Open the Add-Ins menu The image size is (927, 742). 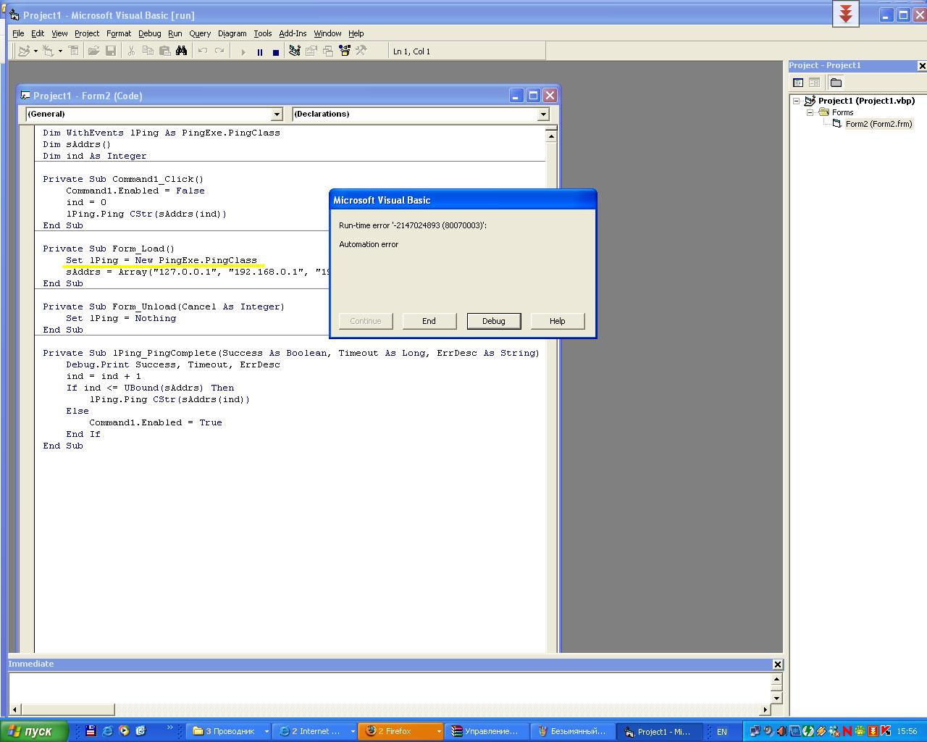click(293, 33)
